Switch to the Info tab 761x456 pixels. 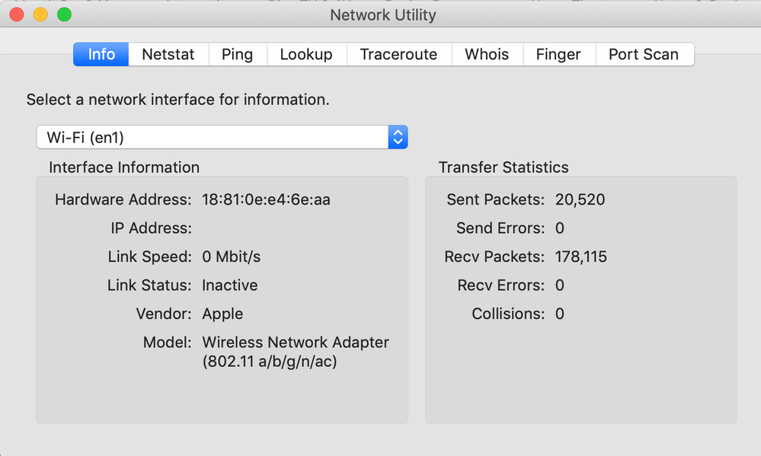pyautogui.click(x=101, y=55)
